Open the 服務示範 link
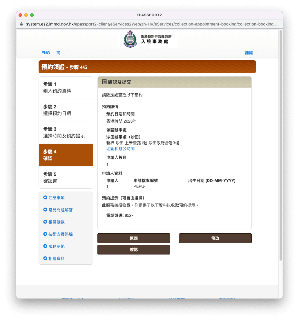This screenshot has width=299, height=320. [x=57, y=246]
